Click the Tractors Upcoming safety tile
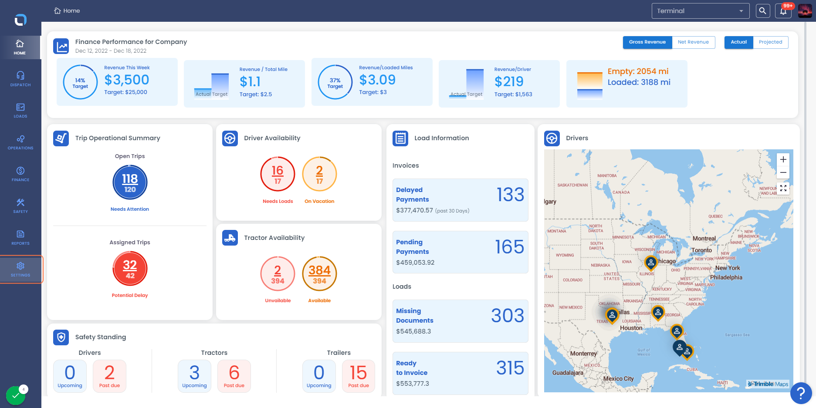The height and width of the screenshot is (408, 816). pyautogui.click(x=194, y=376)
